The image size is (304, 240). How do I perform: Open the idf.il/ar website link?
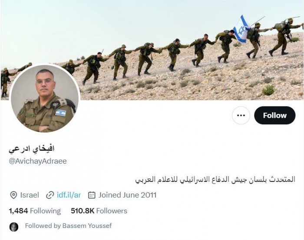pyautogui.click(x=69, y=195)
